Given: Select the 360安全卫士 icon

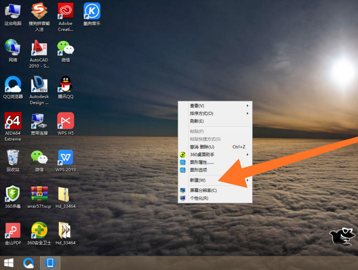Looking at the screenshot, I should (x=39, y=233).
